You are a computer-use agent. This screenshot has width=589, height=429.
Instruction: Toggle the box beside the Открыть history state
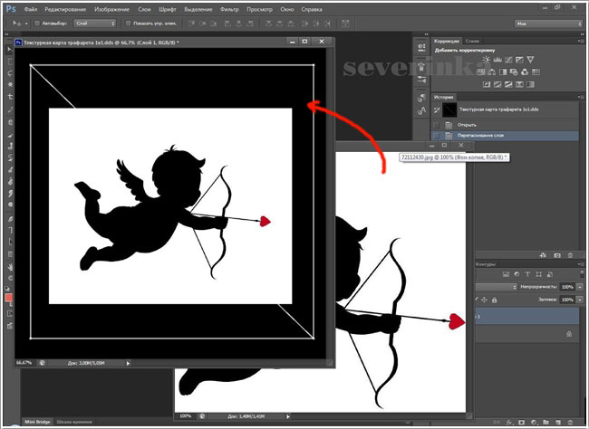(x=437, y=124)
